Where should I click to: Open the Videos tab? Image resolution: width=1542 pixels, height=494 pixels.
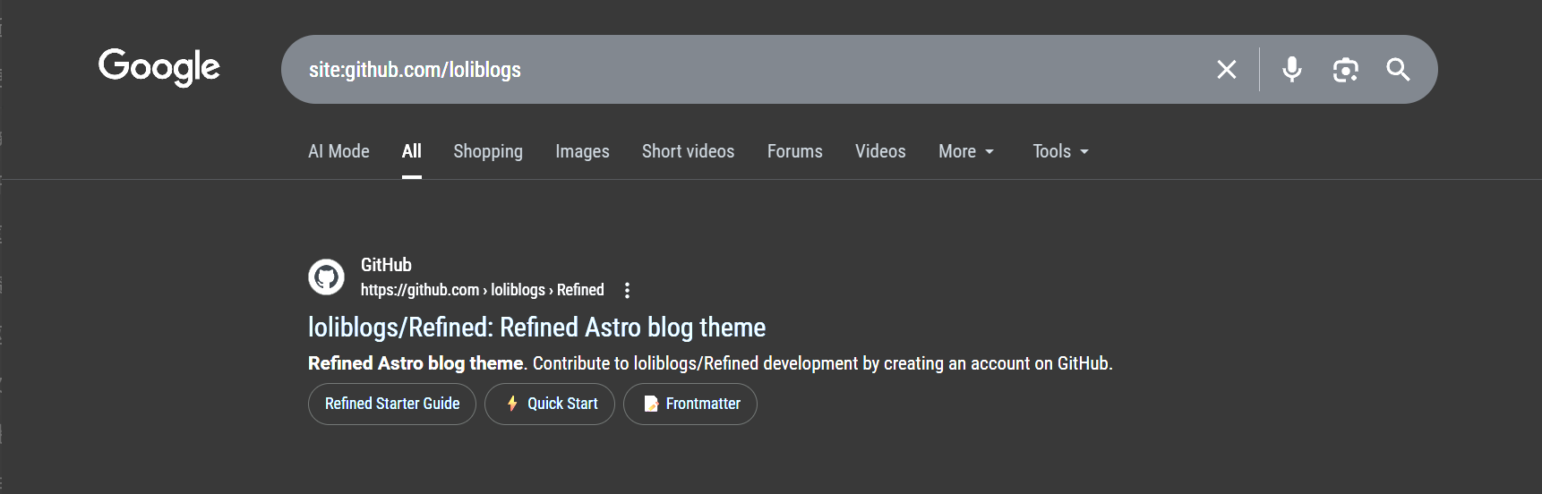880,151
